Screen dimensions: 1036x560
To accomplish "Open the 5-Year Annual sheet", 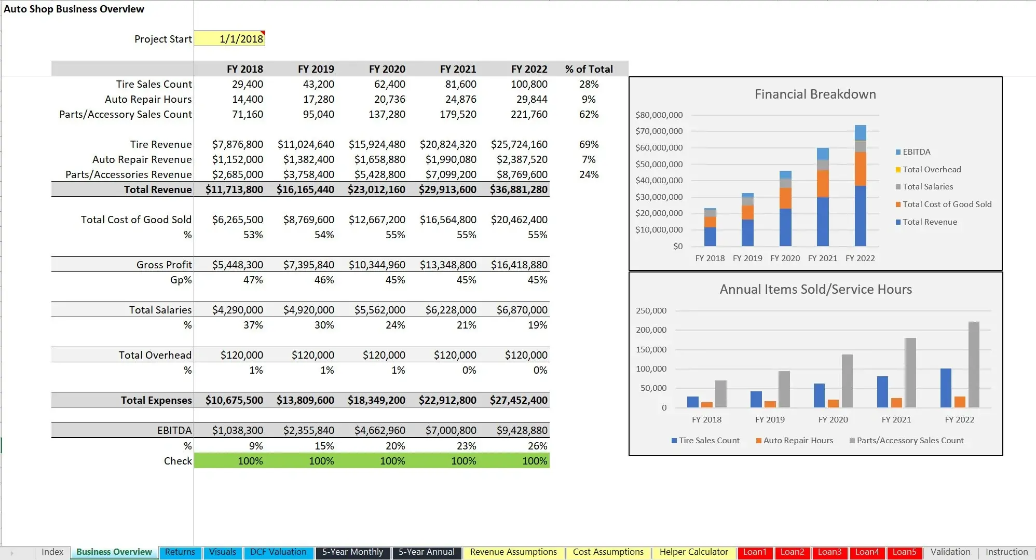I will click(426, 552).
